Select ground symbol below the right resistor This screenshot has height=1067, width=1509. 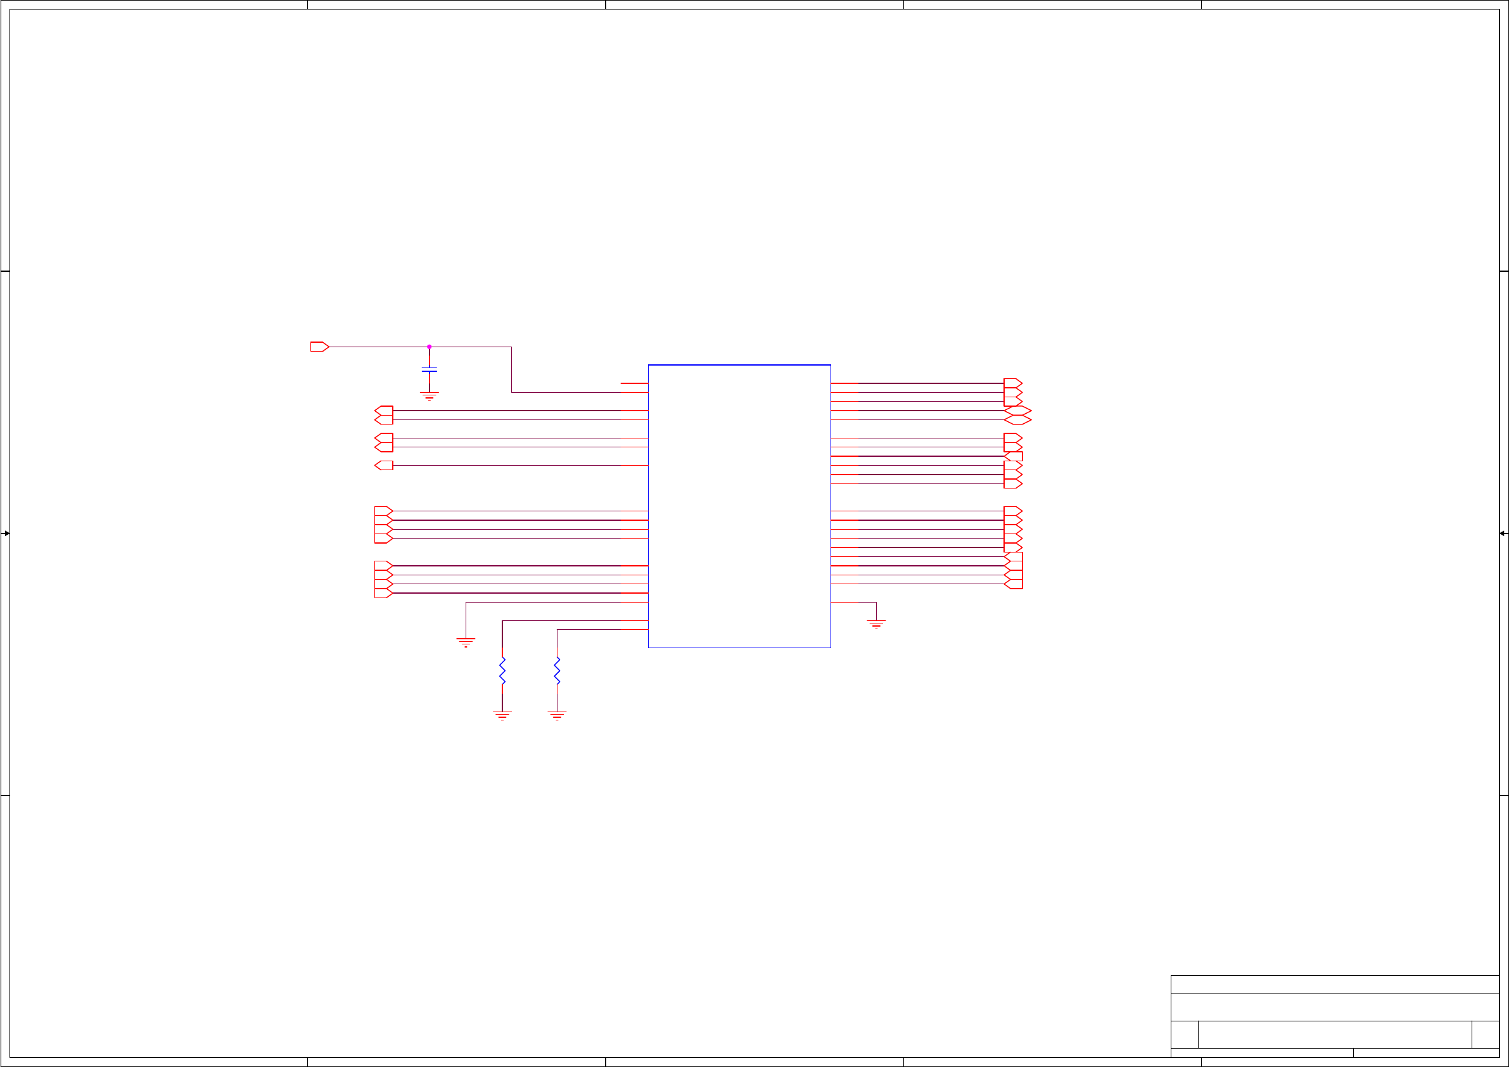tap(557, 715)
